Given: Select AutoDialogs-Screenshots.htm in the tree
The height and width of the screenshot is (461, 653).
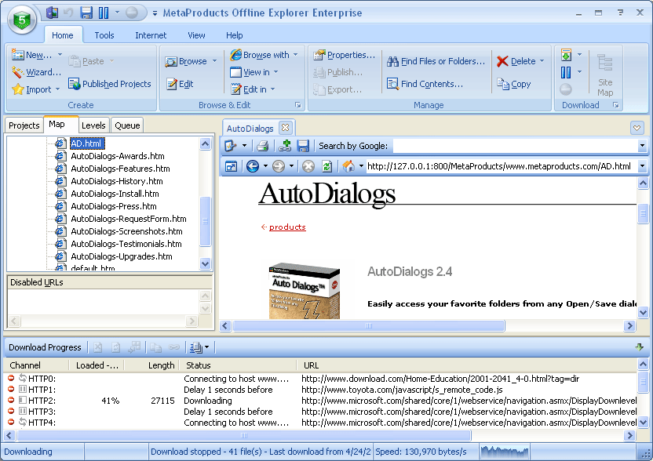Looking at the screenshot, I should (x=126, y=231).
